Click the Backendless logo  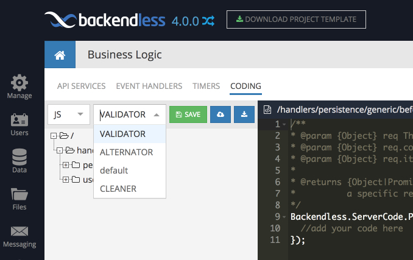[105, 19]
